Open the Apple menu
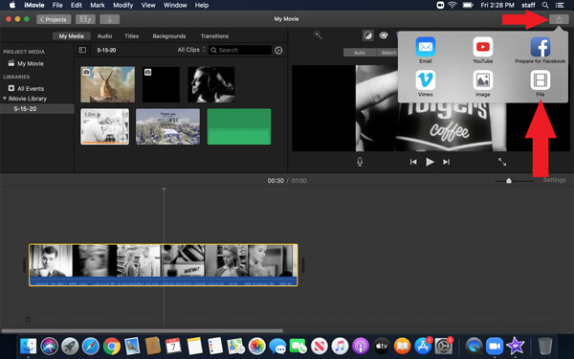This screenshot has width=574, height=359. (12, 5)
